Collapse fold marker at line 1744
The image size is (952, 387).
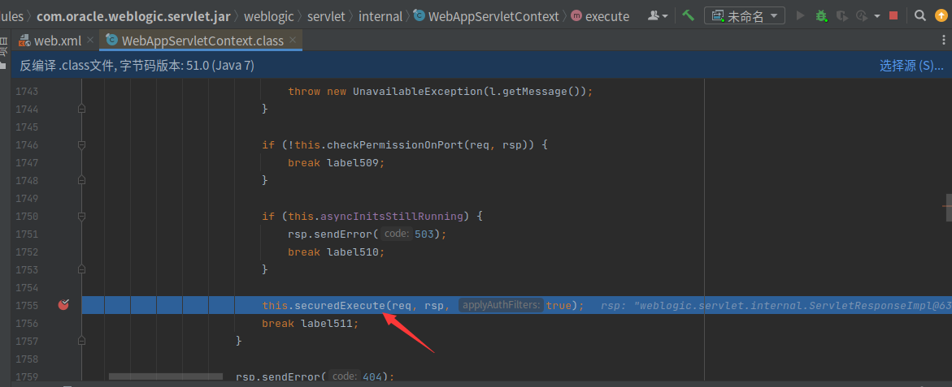(82, 109)
